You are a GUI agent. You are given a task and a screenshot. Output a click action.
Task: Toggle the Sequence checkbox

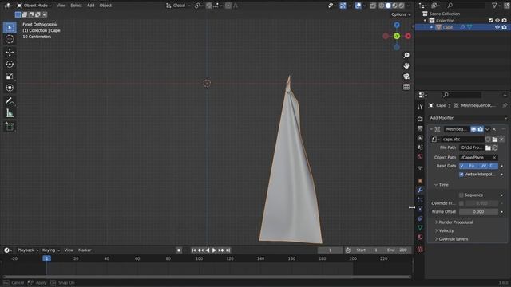(x=461, y=195)
